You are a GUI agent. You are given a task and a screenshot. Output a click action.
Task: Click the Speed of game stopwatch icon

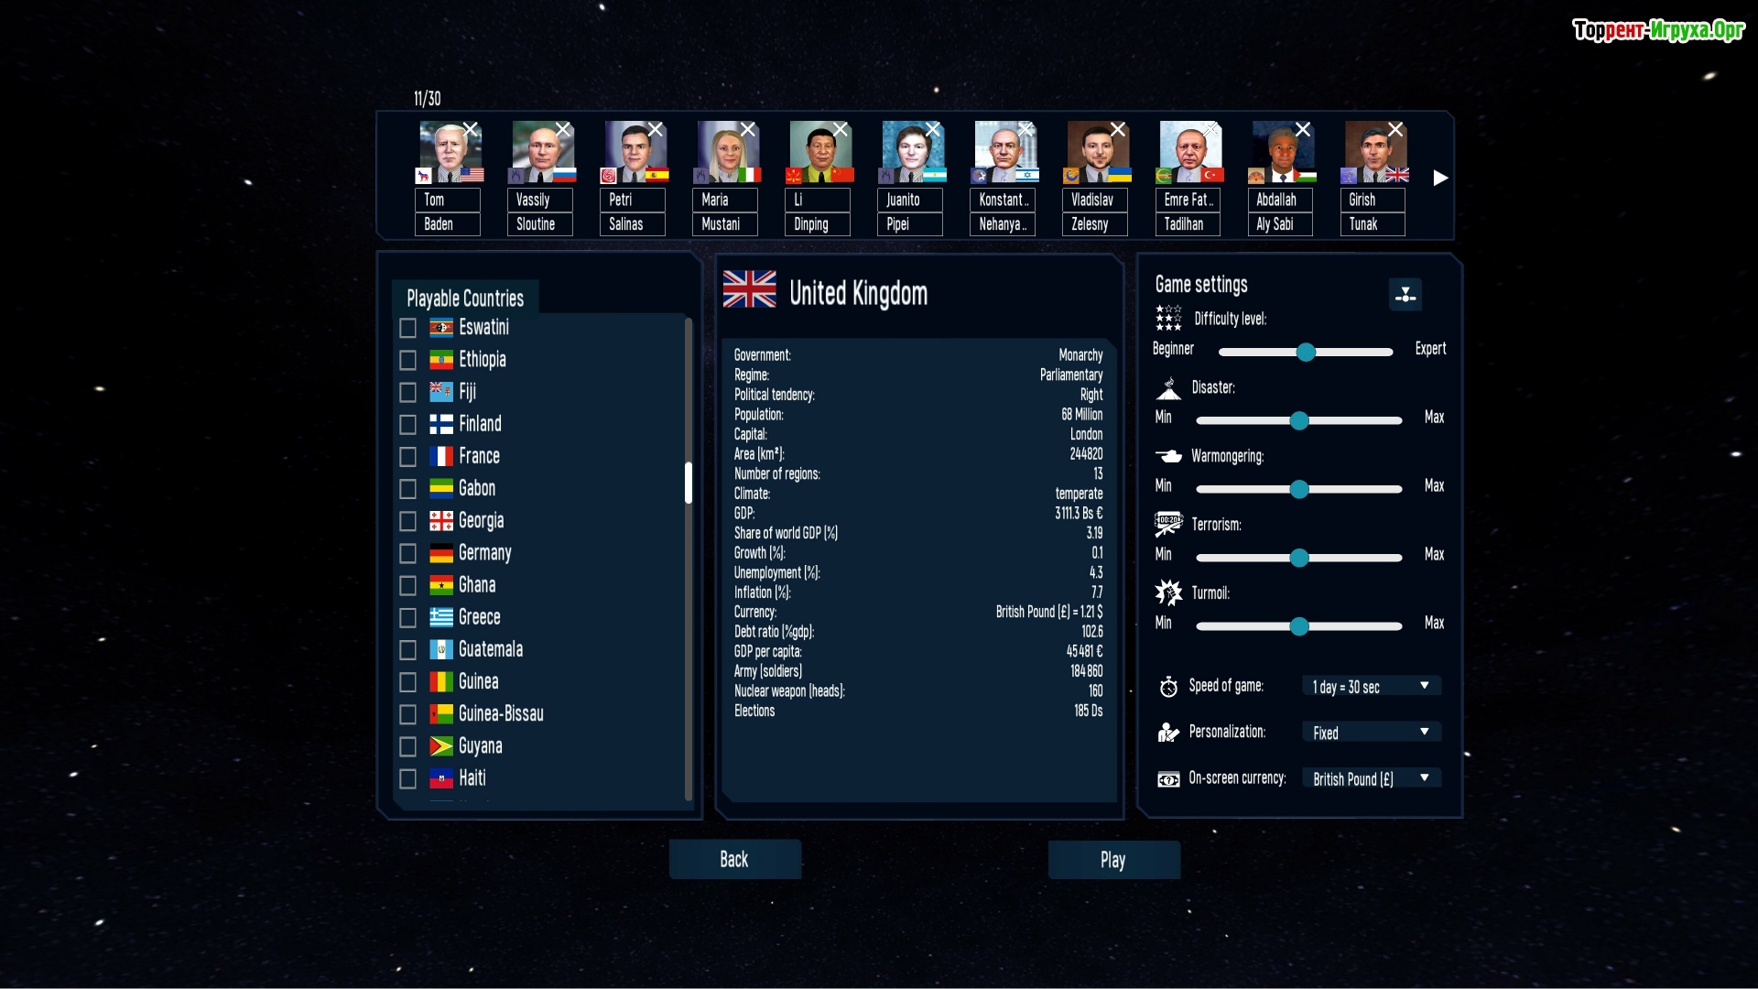[1168, 687]
